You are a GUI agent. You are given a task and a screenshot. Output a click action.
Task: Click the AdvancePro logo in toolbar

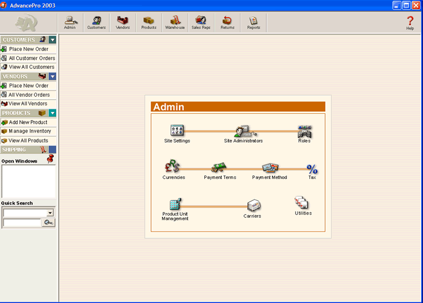point(27,23)
